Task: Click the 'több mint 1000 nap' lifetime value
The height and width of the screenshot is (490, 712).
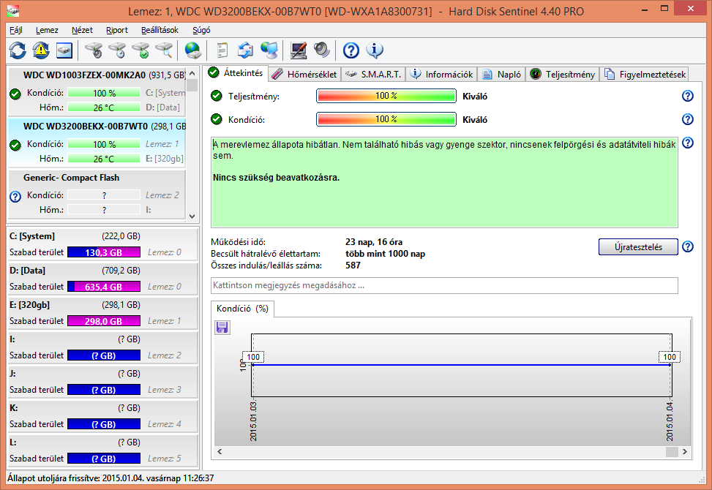Action: pyautogui.click(x=385, y=254)
